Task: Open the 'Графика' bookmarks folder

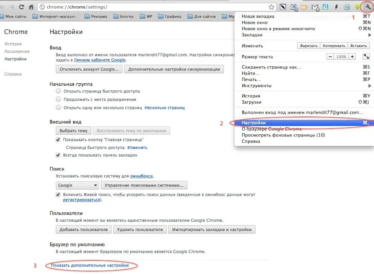Action: coord(170,17)
